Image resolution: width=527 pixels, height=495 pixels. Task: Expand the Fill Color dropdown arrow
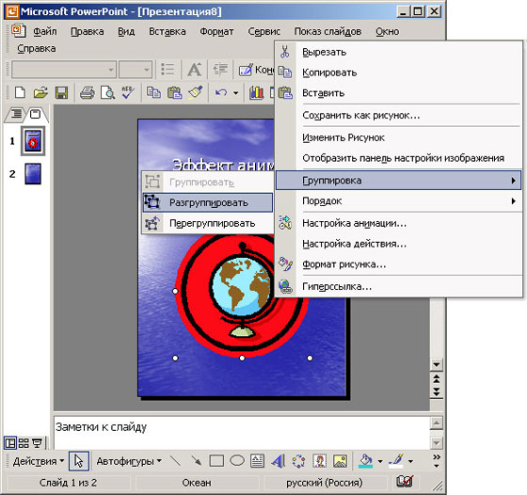[x=380, y=461]
